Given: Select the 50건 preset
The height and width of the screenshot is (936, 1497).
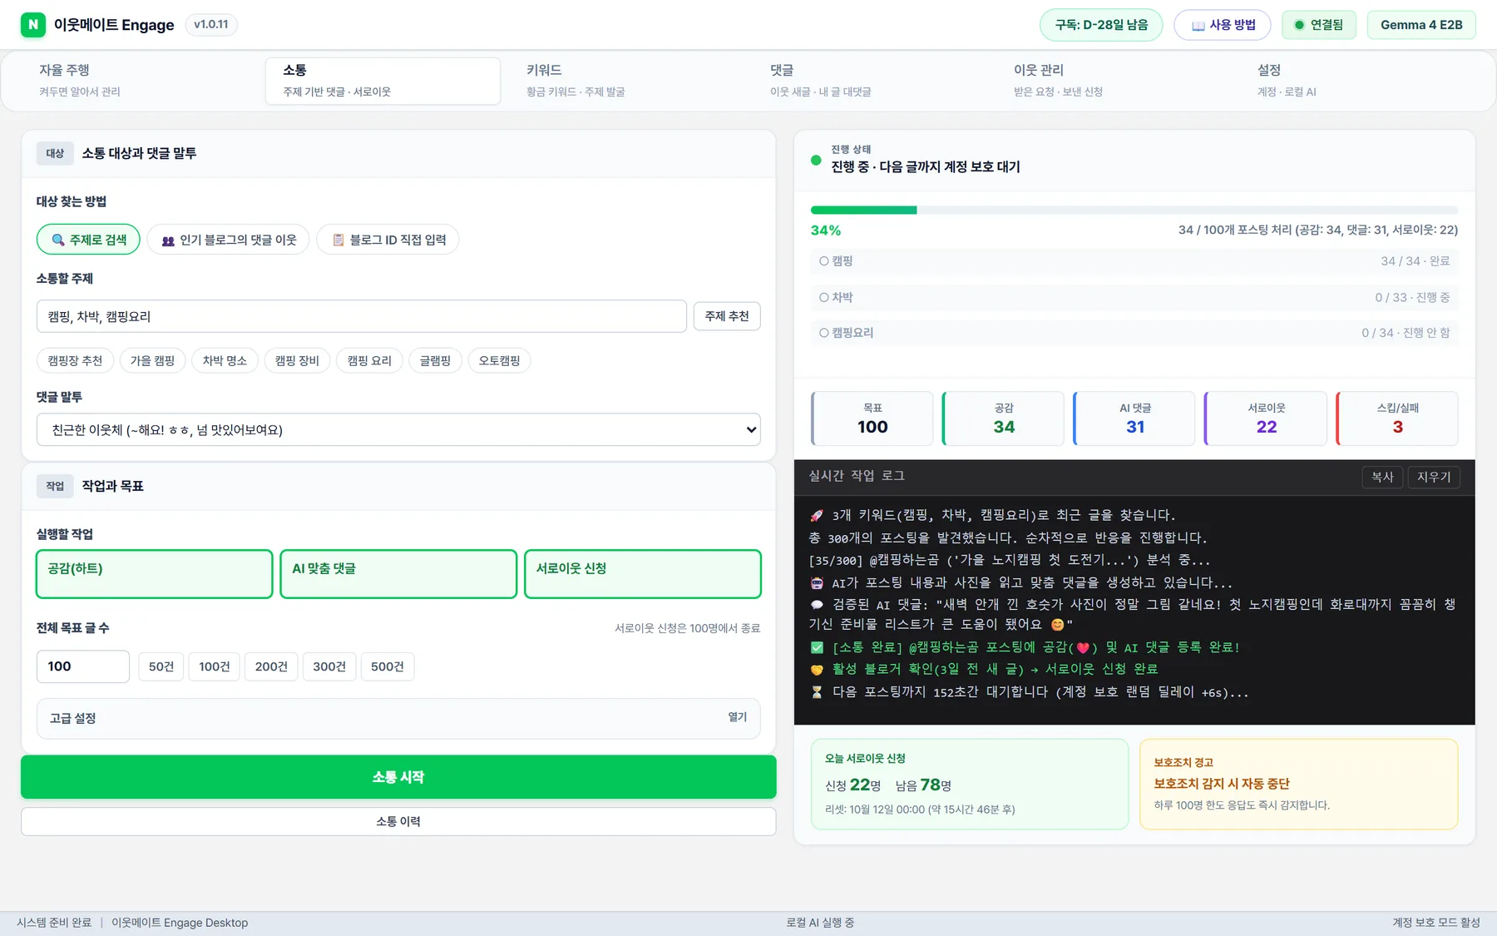Looking at the screenshot, I should click(161, 666).
